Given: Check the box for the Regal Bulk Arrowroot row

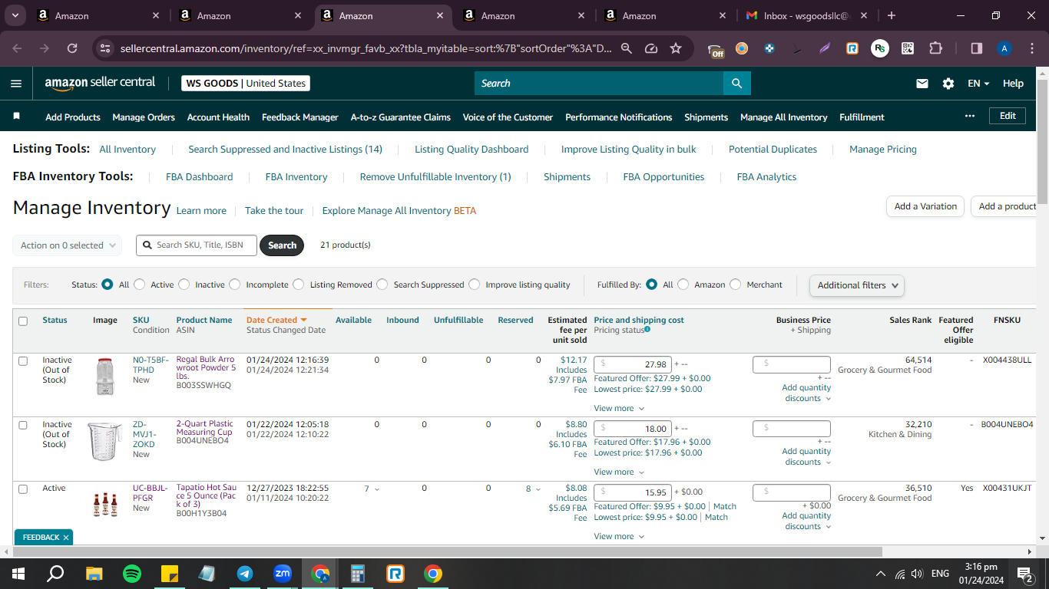Looking at the screenshot, I should click(23, 361).
